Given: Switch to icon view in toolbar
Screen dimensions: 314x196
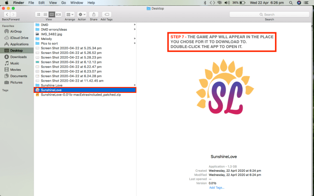Looking at the screenshot, I should [38, 14].
